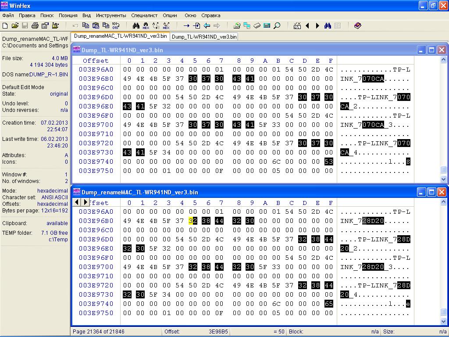Open the Правка menu
This screenshot has width=449, height=337.
[x=27, y=15]
